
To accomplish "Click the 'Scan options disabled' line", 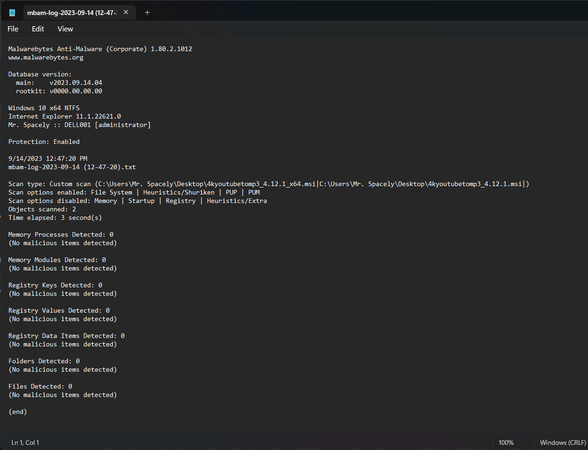I will 138,201.
